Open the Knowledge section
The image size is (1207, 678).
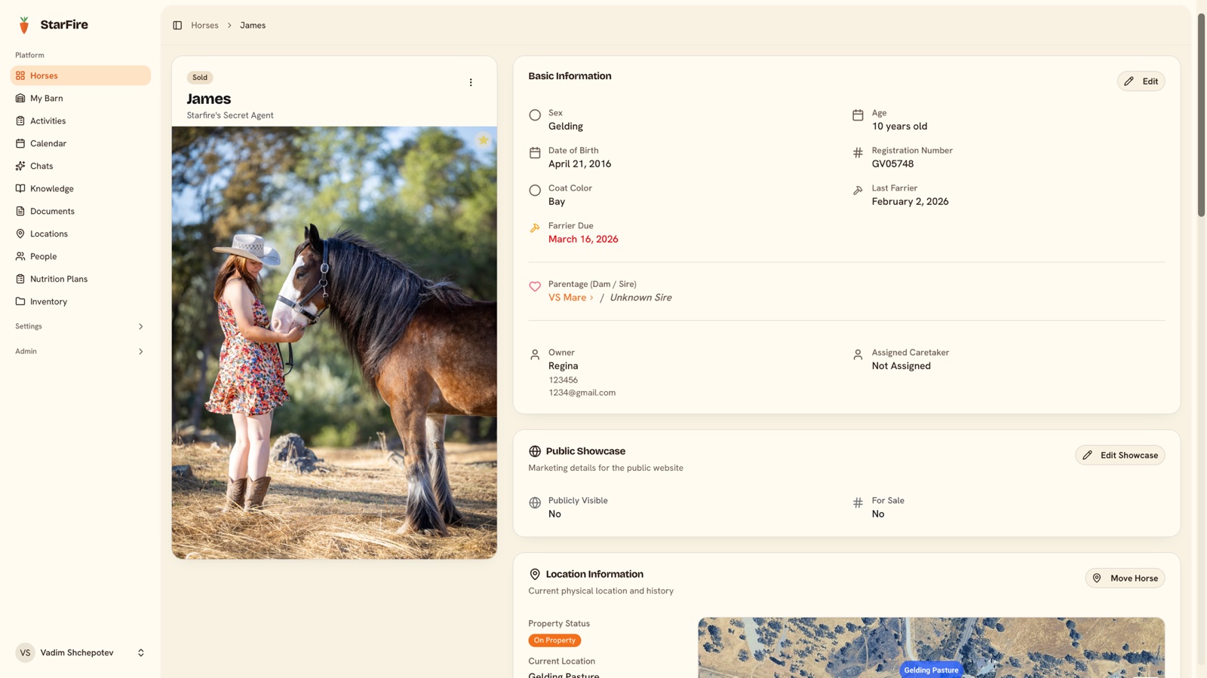pos(80,188)
